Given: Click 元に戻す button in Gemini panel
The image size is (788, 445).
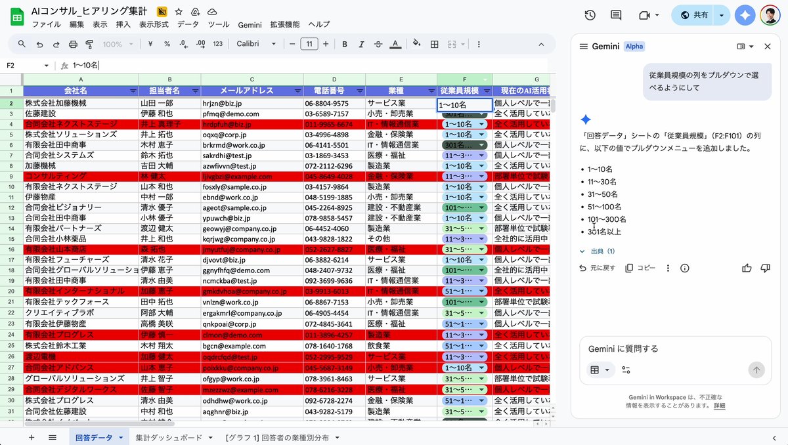Looking at the screenshot, I should (x=597, y=268).
